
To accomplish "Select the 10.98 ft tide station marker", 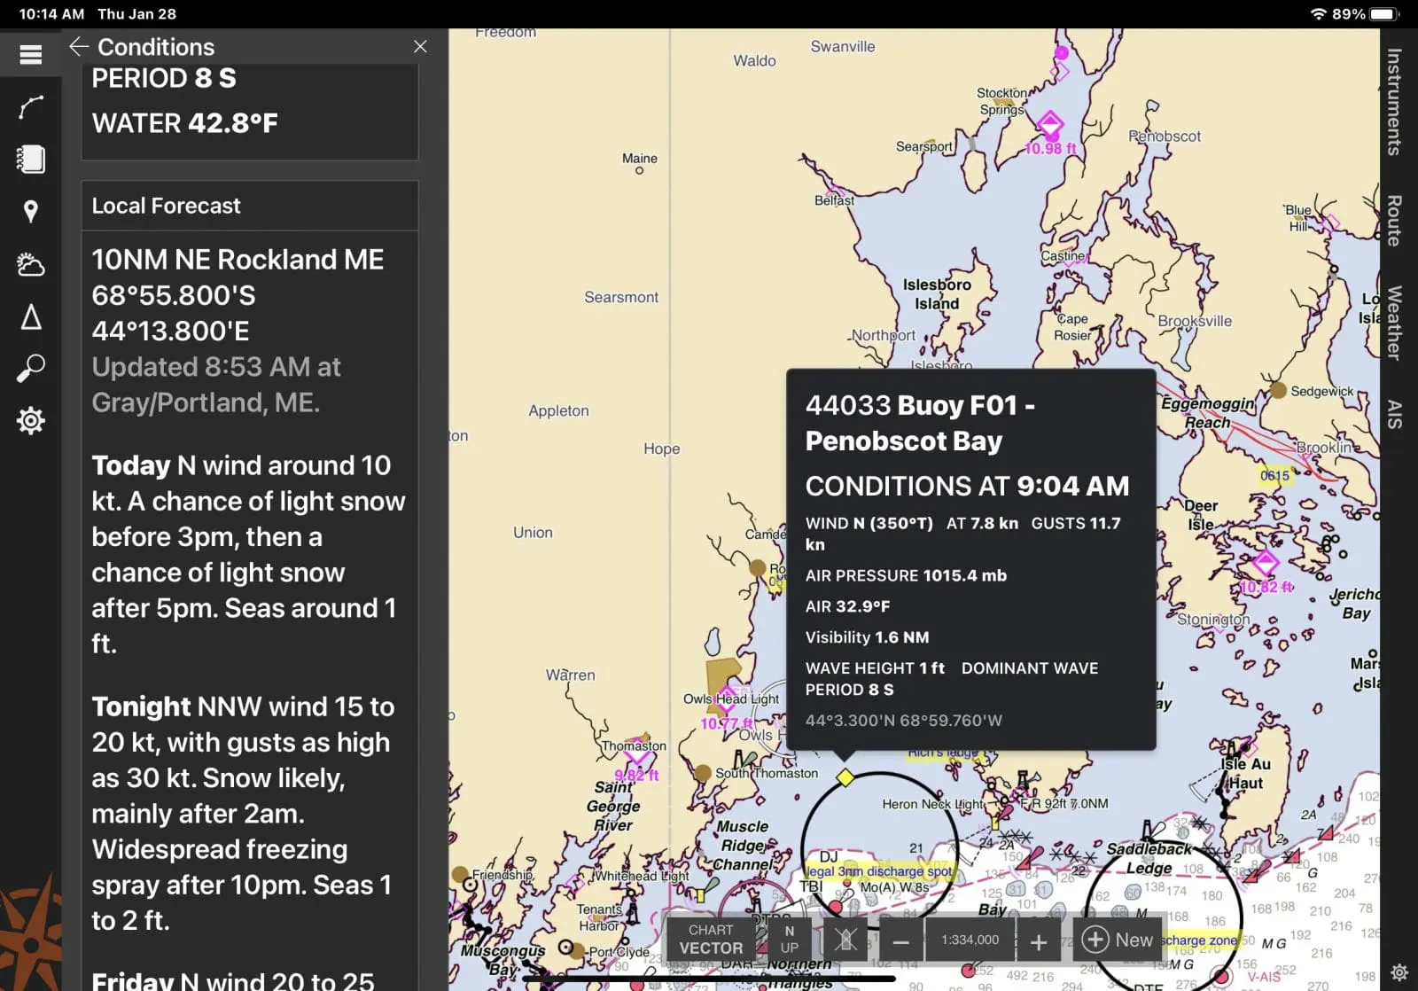I will coord(1050,124).
